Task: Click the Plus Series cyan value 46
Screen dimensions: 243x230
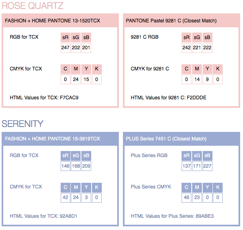Action: (x=186, y=197)
